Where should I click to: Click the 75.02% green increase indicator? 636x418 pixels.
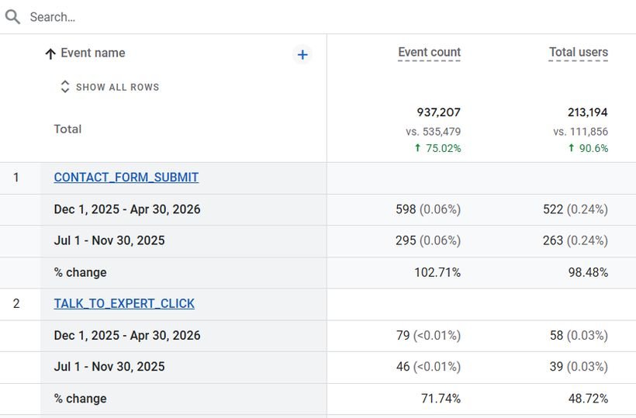437,148
